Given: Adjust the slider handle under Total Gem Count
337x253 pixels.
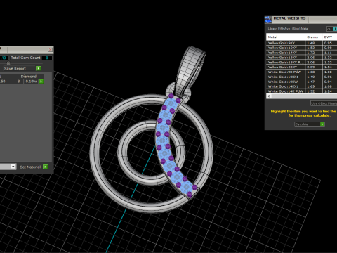Looking at the screenshot, I should coord(8,63).
